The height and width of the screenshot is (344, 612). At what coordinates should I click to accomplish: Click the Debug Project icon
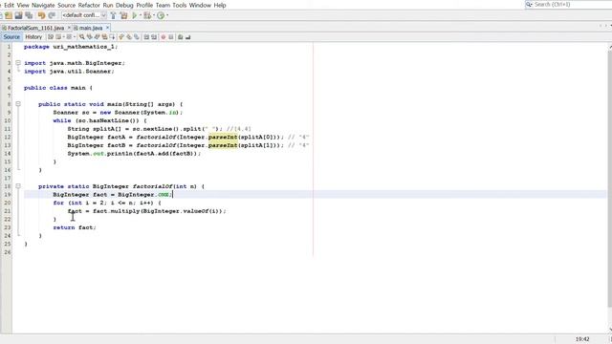pos(146,15)
